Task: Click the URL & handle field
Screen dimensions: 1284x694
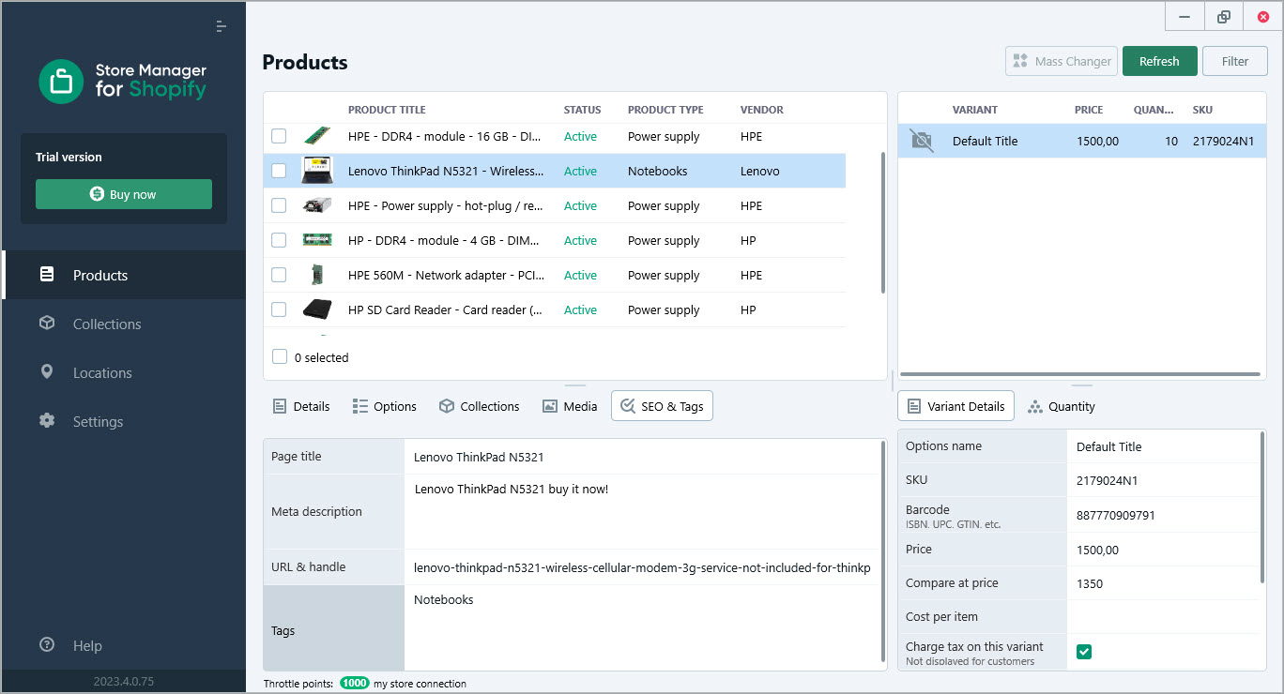Action: tap(642, 567)
